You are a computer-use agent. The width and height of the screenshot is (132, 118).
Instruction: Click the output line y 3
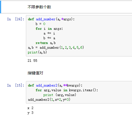pos(30,113)
